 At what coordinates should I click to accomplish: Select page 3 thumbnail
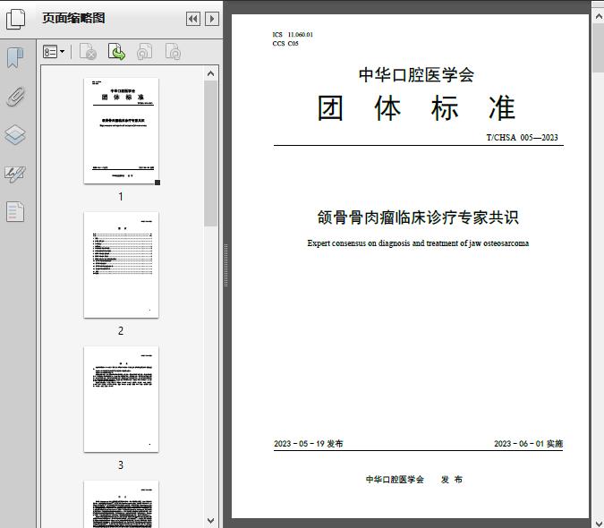121,399
